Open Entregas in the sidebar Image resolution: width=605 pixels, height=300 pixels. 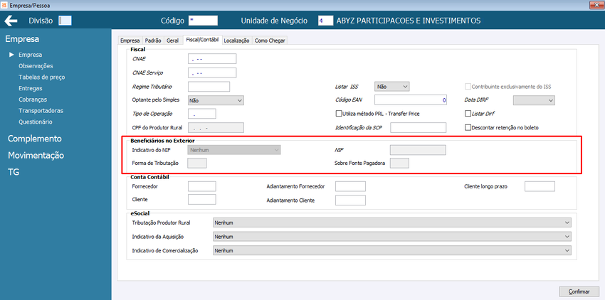(31, 88)
